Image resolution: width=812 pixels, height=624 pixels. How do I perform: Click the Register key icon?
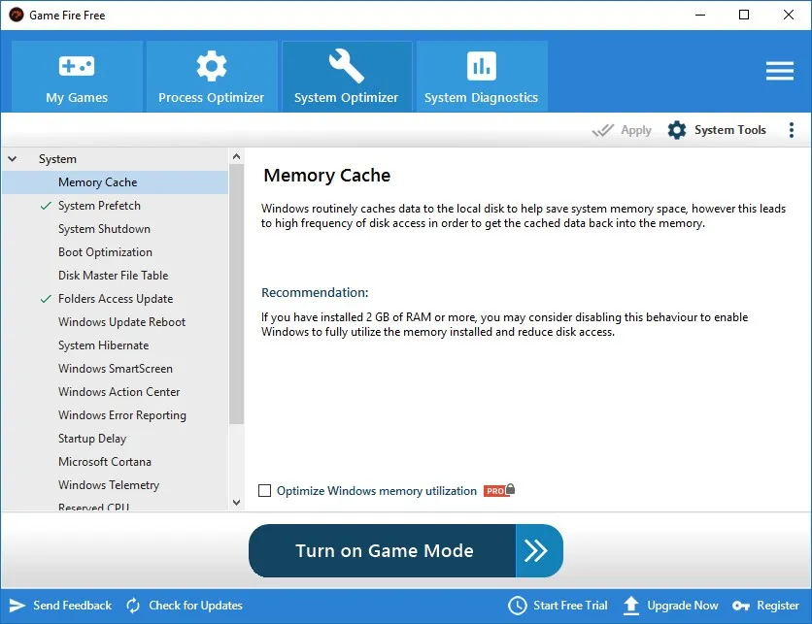point(741,606)
